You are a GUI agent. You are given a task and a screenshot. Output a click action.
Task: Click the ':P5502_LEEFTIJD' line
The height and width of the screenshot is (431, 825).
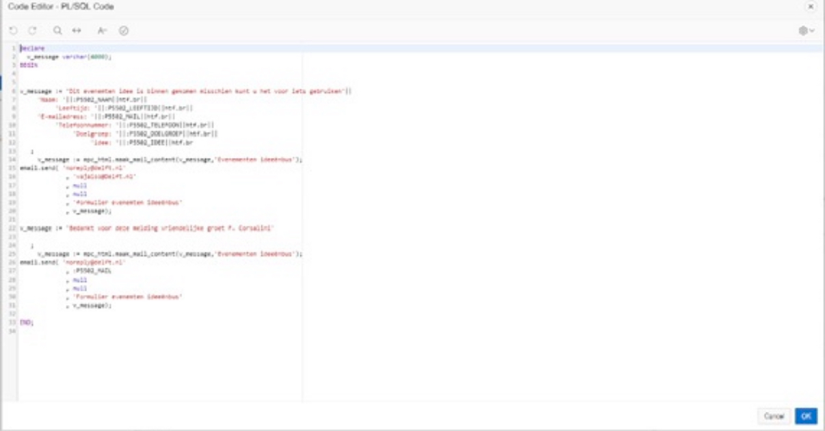[125, 107]
